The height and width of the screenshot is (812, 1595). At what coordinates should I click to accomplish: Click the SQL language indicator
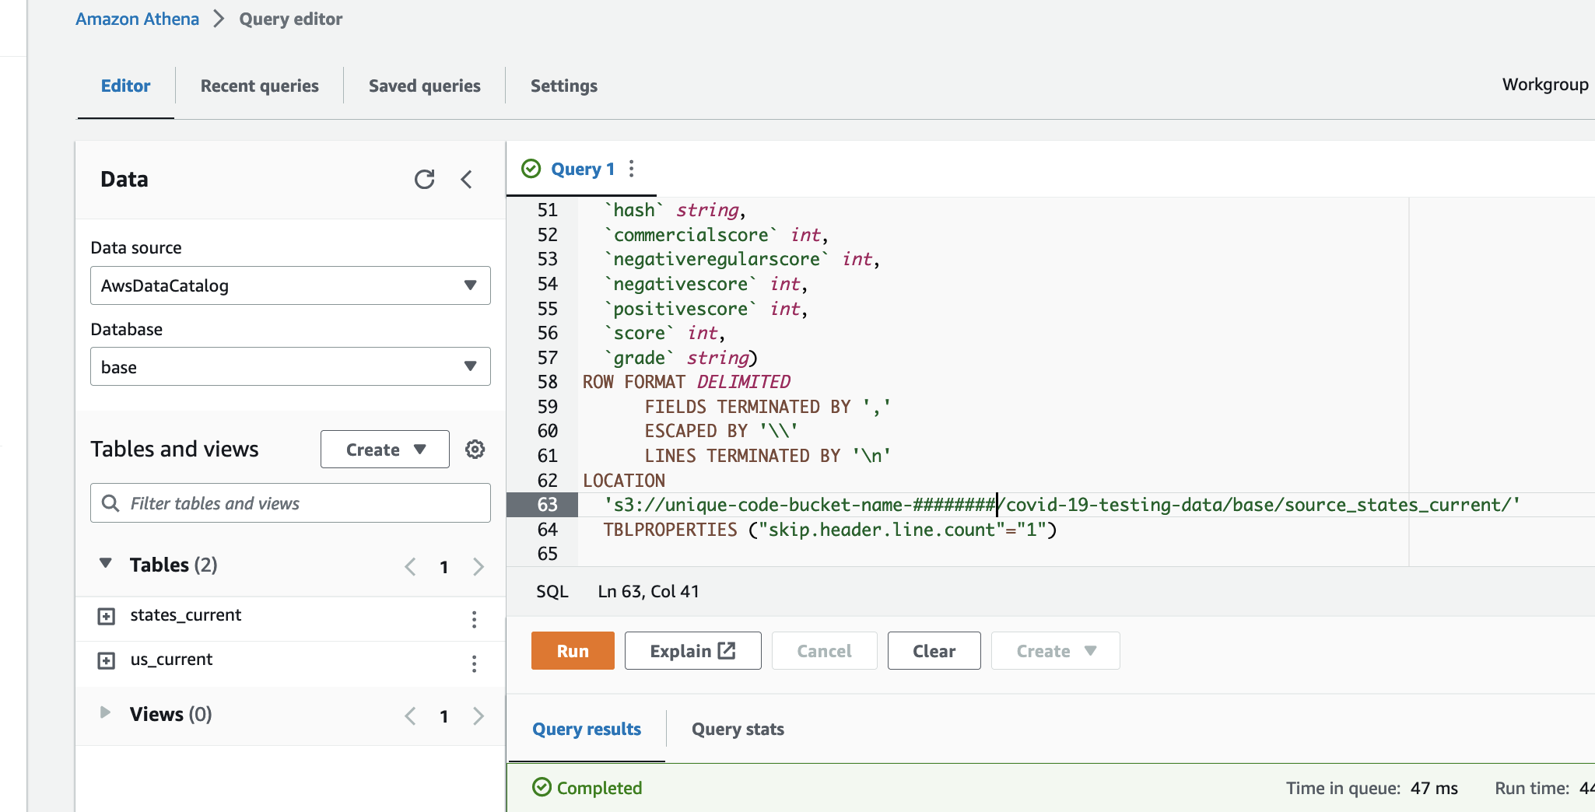(552, 591)
